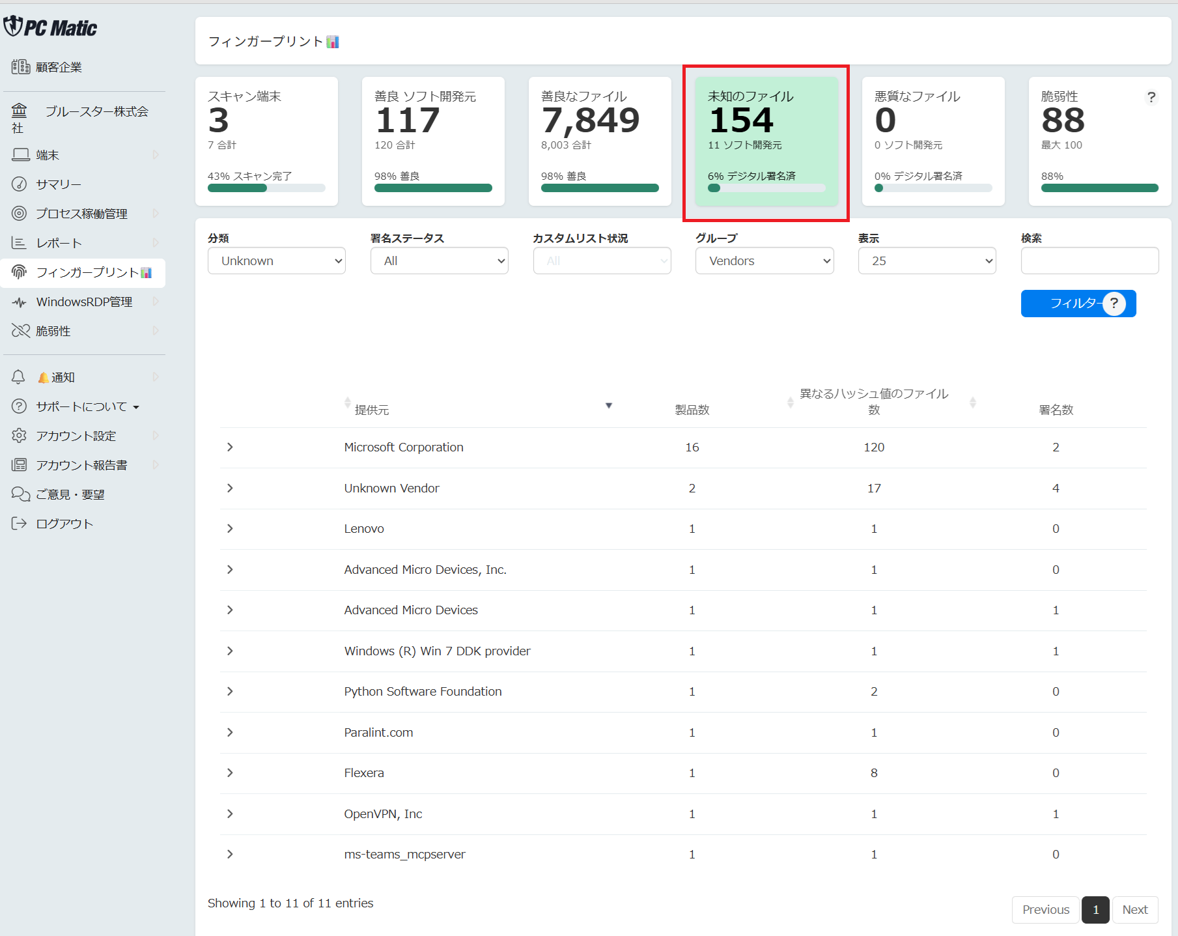Click the WindowsRDP管理 pulse icon
This screenshot has width=1178, height=936.
tap(20, 302)
